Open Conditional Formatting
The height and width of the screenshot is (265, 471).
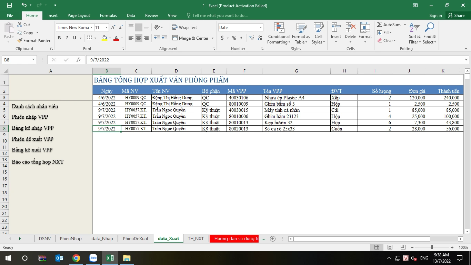(x=279, y=33)
